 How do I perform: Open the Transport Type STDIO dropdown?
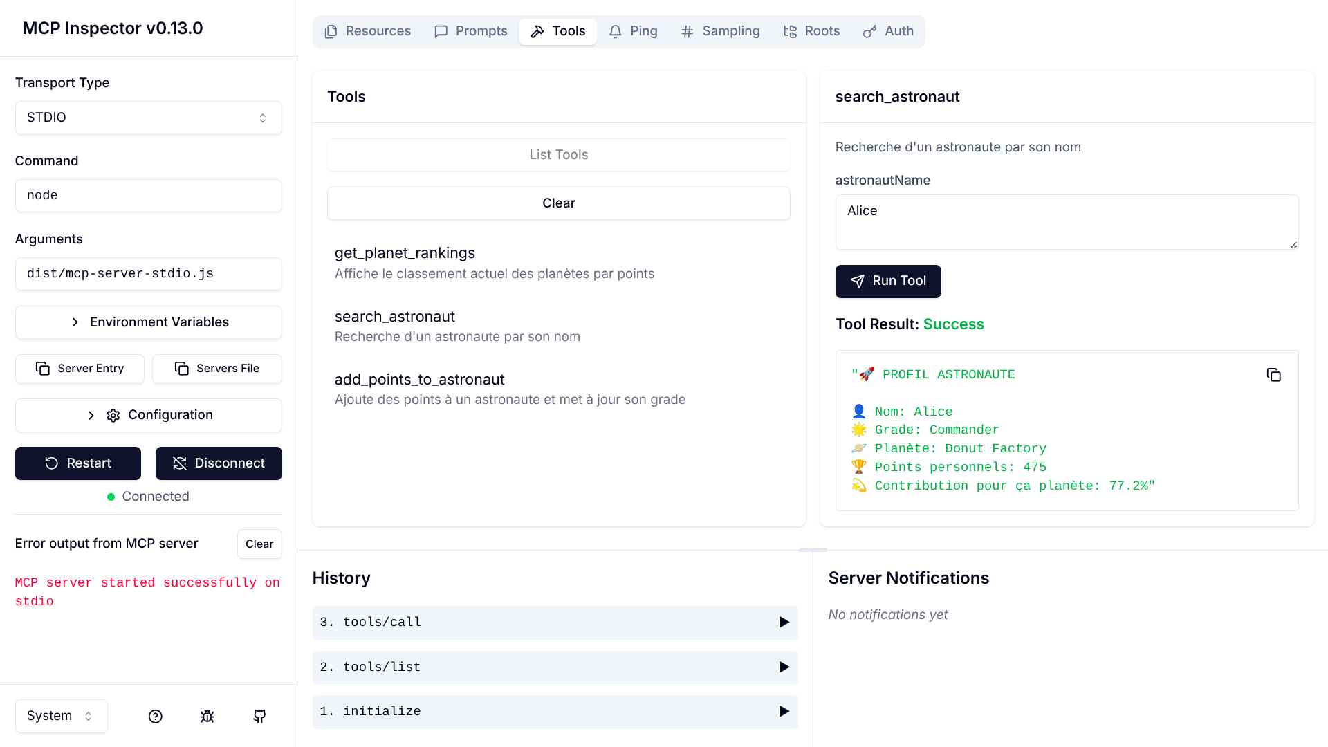[149, 118]
